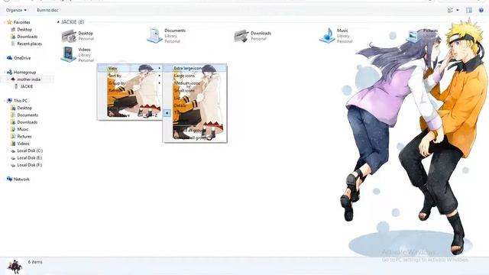489x275 pixels.
Task: Open the view options dropdown arrow in toolbar
Action: pyautogui.click(x=458, y=10)
